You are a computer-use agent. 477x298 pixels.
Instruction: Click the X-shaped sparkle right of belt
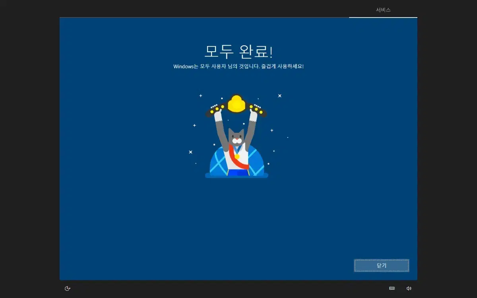click(279, 96)
